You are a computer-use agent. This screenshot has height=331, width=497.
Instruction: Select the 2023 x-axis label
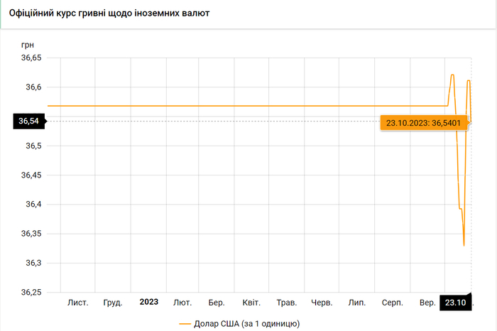tap(149, 303)
